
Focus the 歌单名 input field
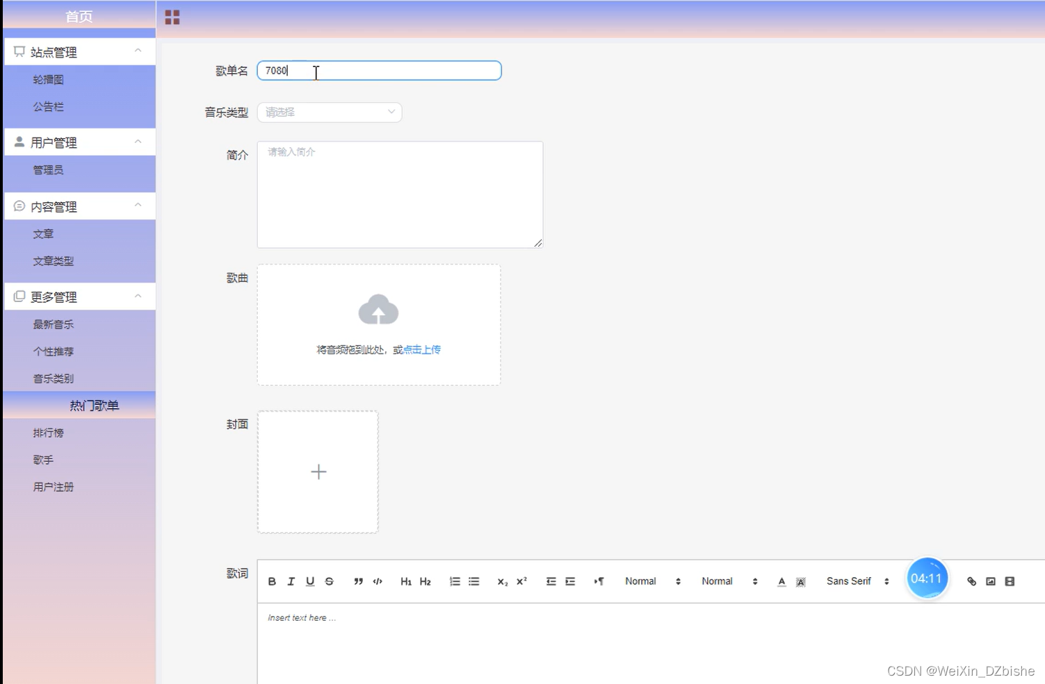click(x=379, y=70)
